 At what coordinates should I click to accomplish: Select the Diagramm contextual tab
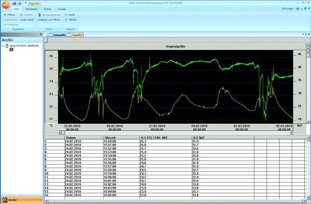(34, 4)
